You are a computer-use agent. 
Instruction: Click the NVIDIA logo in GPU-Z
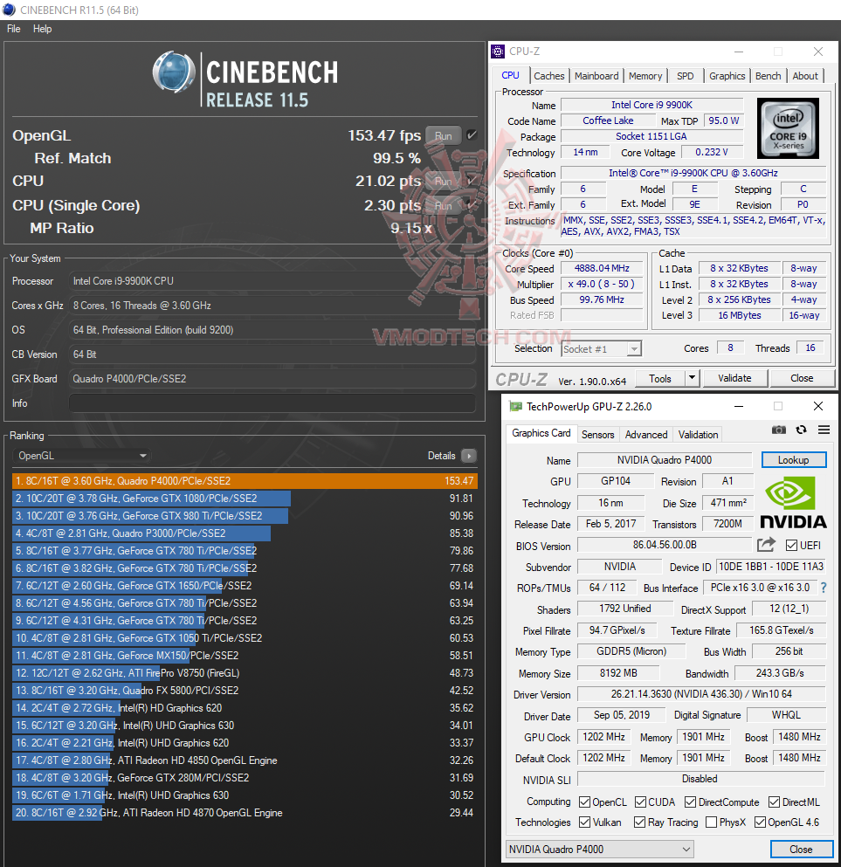point(793,503)
